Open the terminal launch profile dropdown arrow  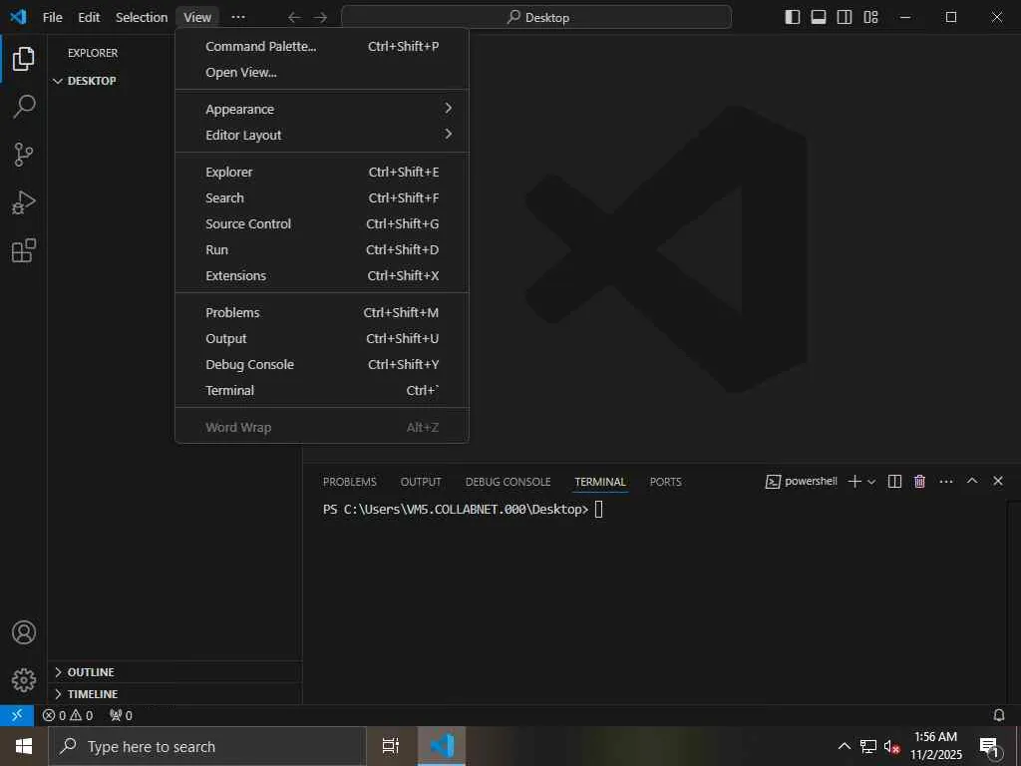click(x=871, y=482)
